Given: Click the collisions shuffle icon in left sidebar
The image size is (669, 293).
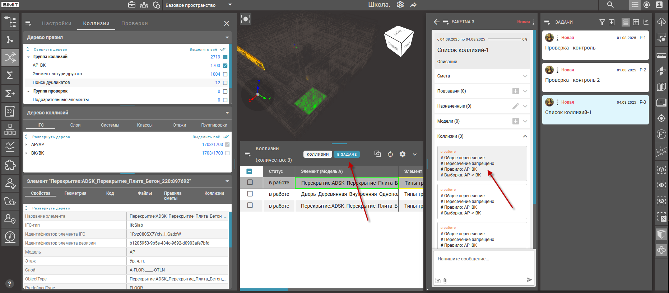Looking at the screenshot, I should [10, 57].
